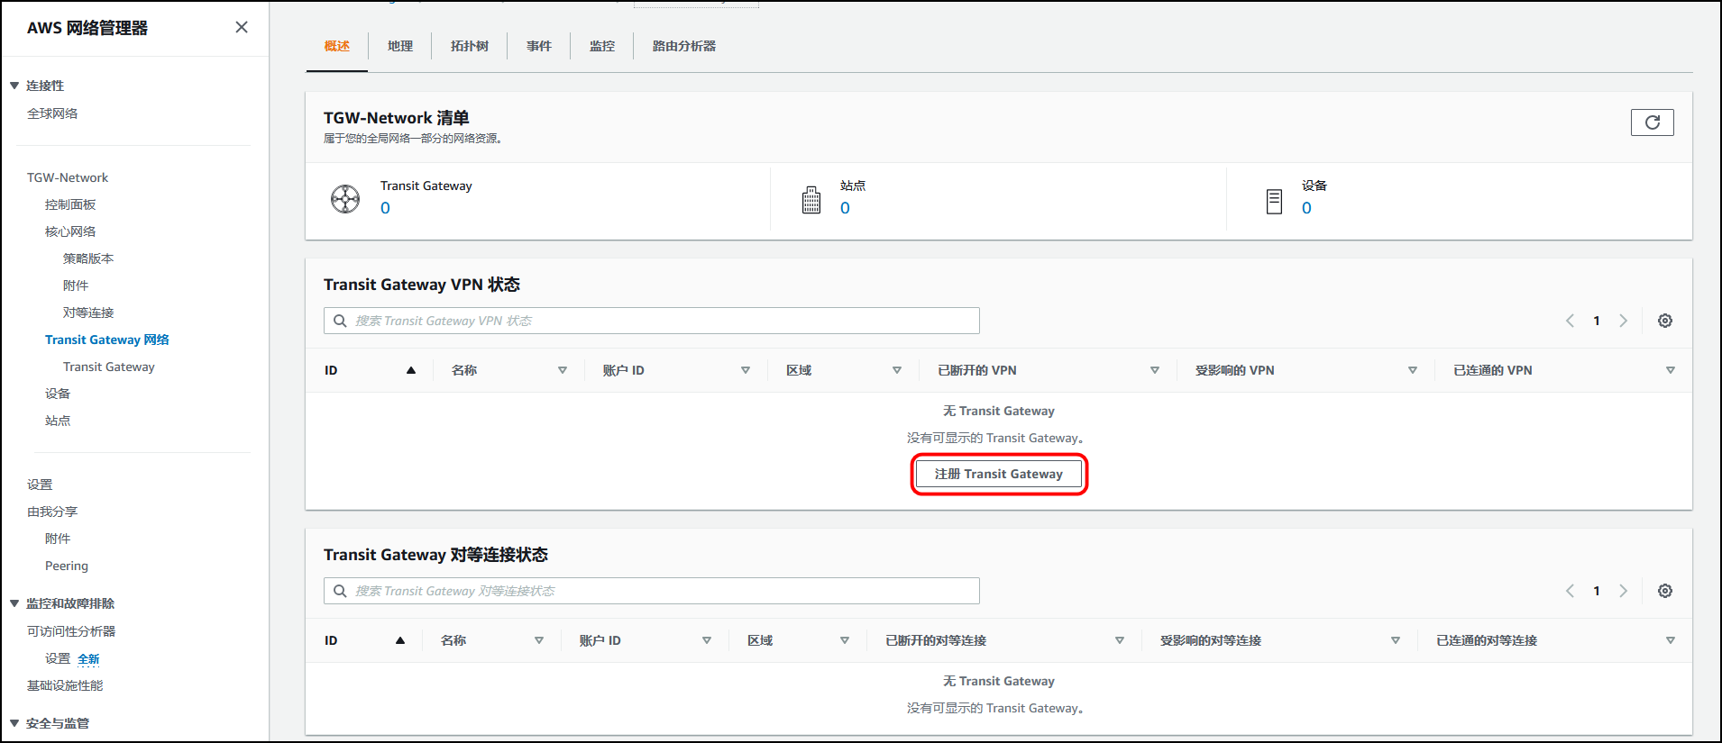Open 可访问性分析器 in the sidebar

[71, 631]
